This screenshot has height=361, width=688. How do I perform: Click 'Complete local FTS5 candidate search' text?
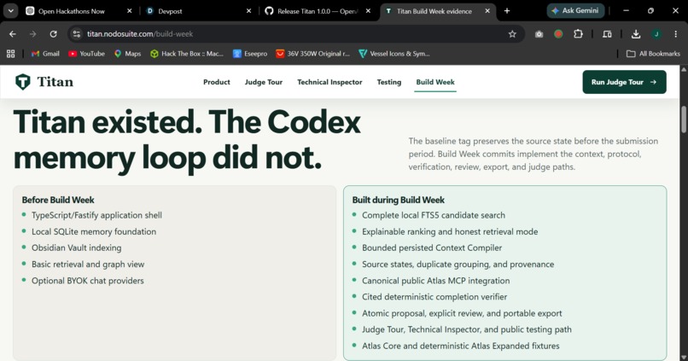[434, 215]
